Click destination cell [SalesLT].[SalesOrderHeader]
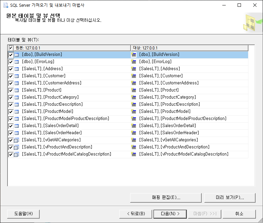263x223 pixels. (x=189, y=133)
